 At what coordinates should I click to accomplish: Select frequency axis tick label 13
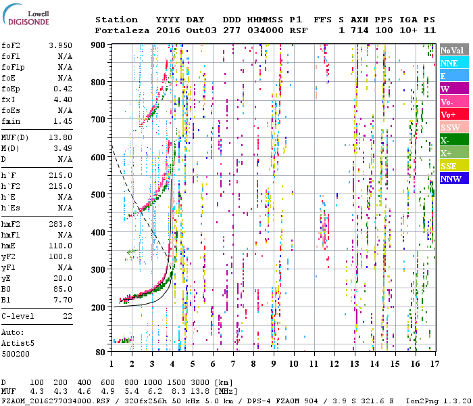click(355, 363)
